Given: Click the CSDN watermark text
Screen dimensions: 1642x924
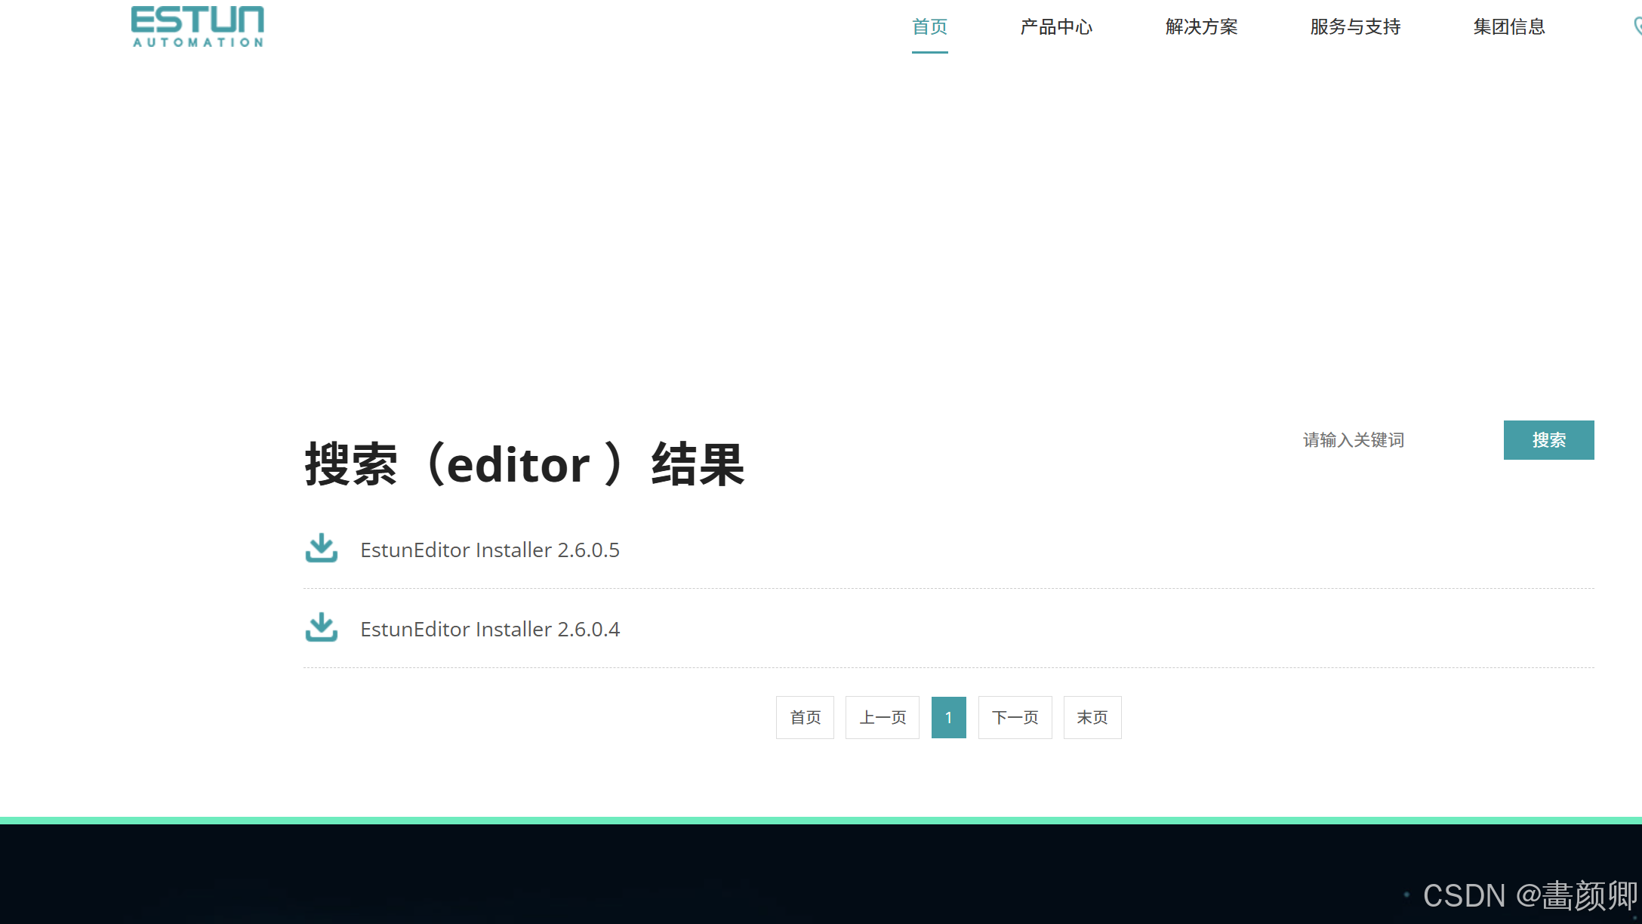Looking at the screenshot, I should click(1529, 896).
